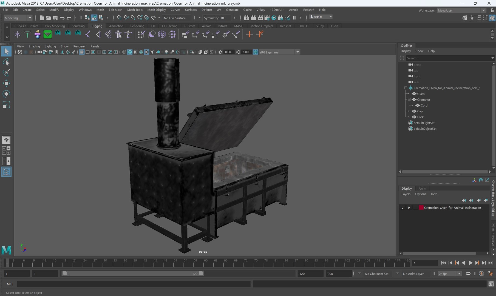Screen dimensions: 496x296
Task: Switch to the Anim layer tab
Action: (422, 189)
